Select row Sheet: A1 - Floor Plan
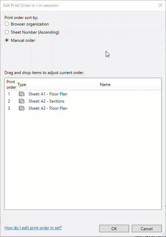The width and height of the screenshot is (166, 237). tap(83, 94)
